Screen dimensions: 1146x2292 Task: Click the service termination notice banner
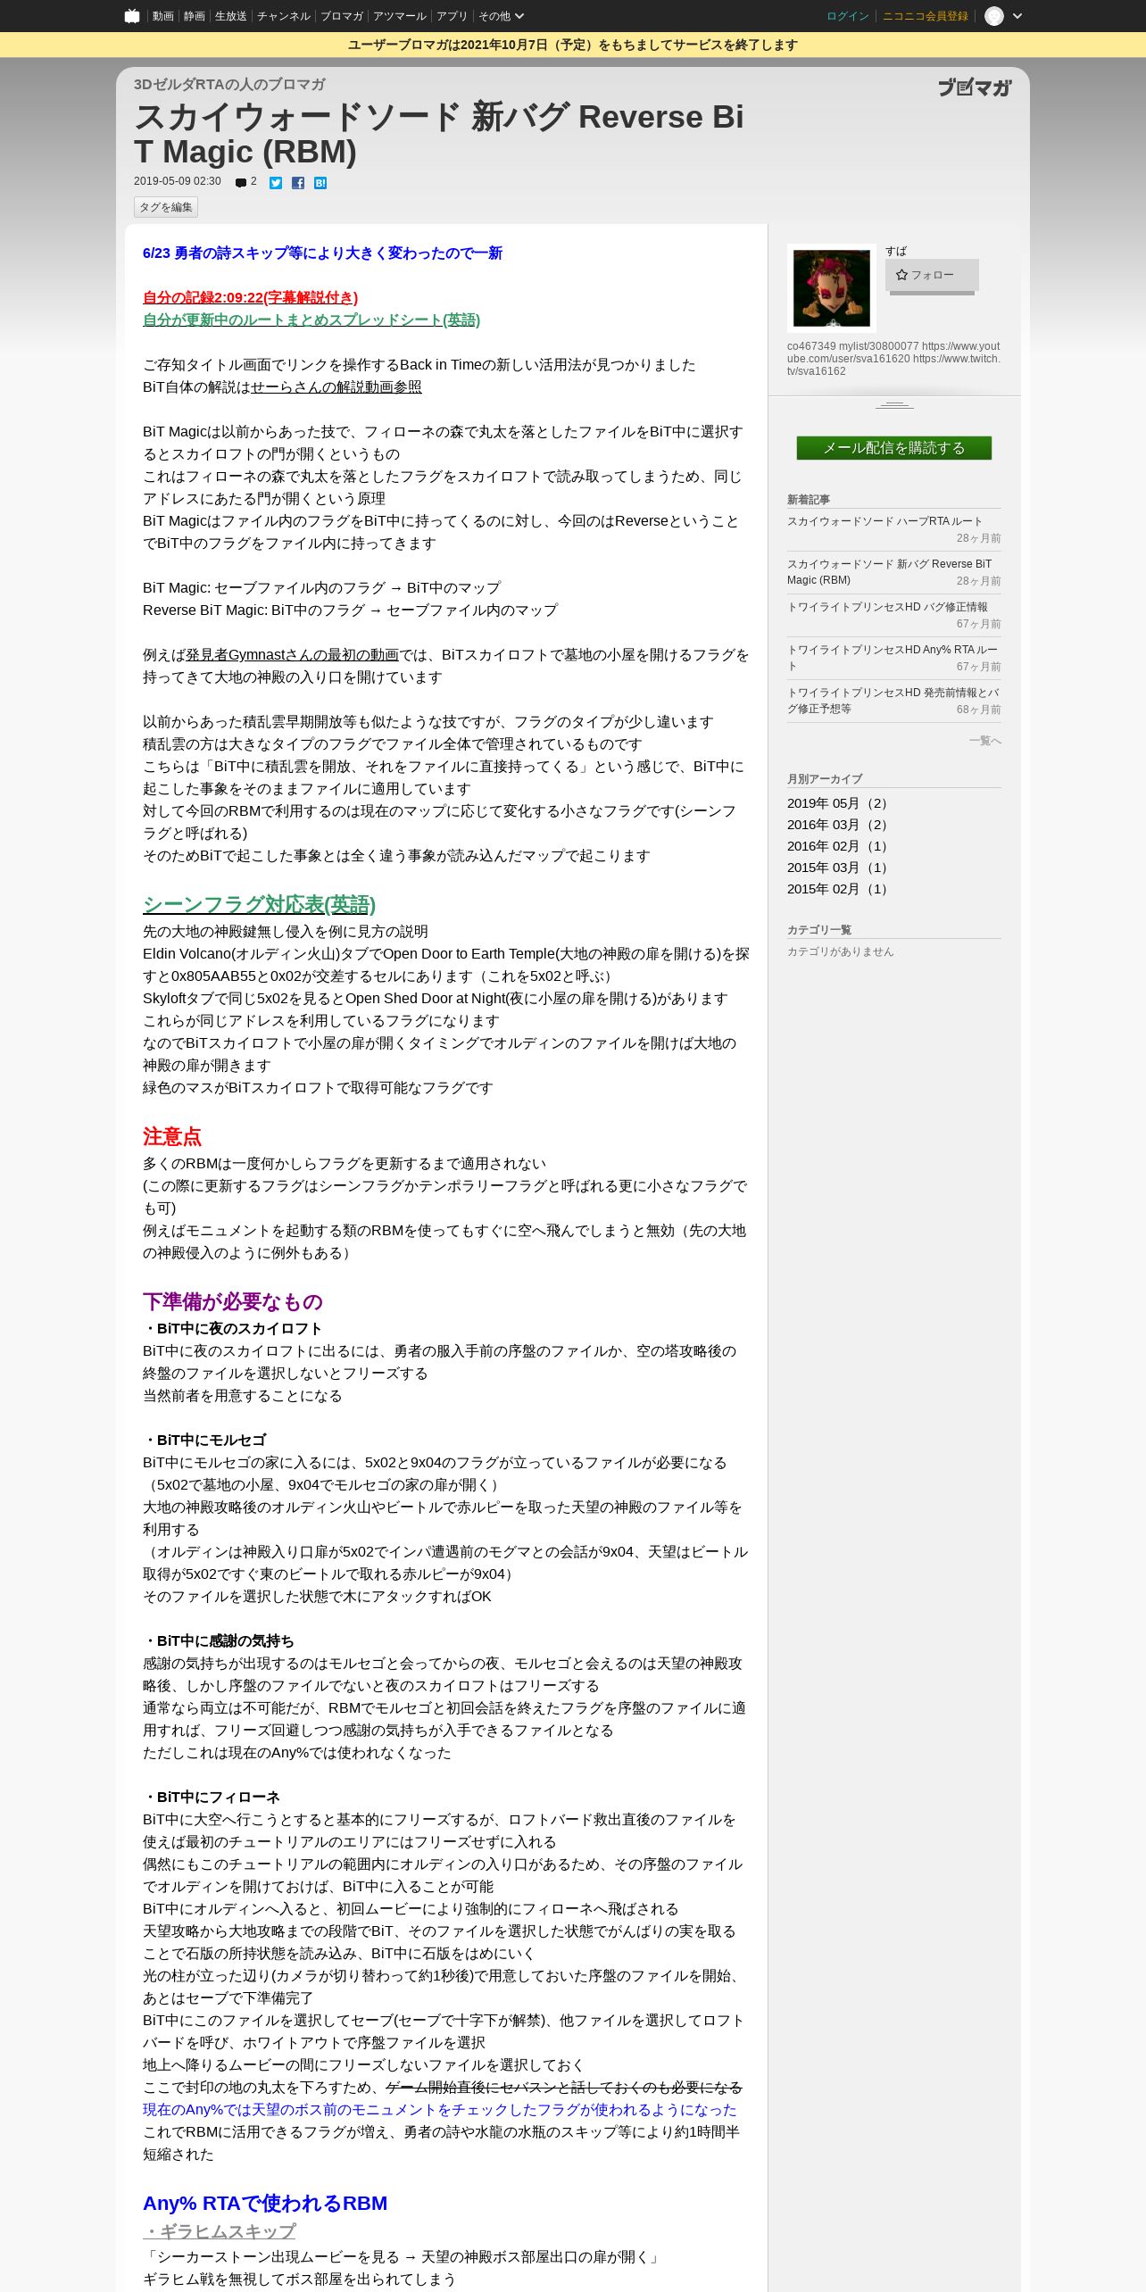point(573,45)
